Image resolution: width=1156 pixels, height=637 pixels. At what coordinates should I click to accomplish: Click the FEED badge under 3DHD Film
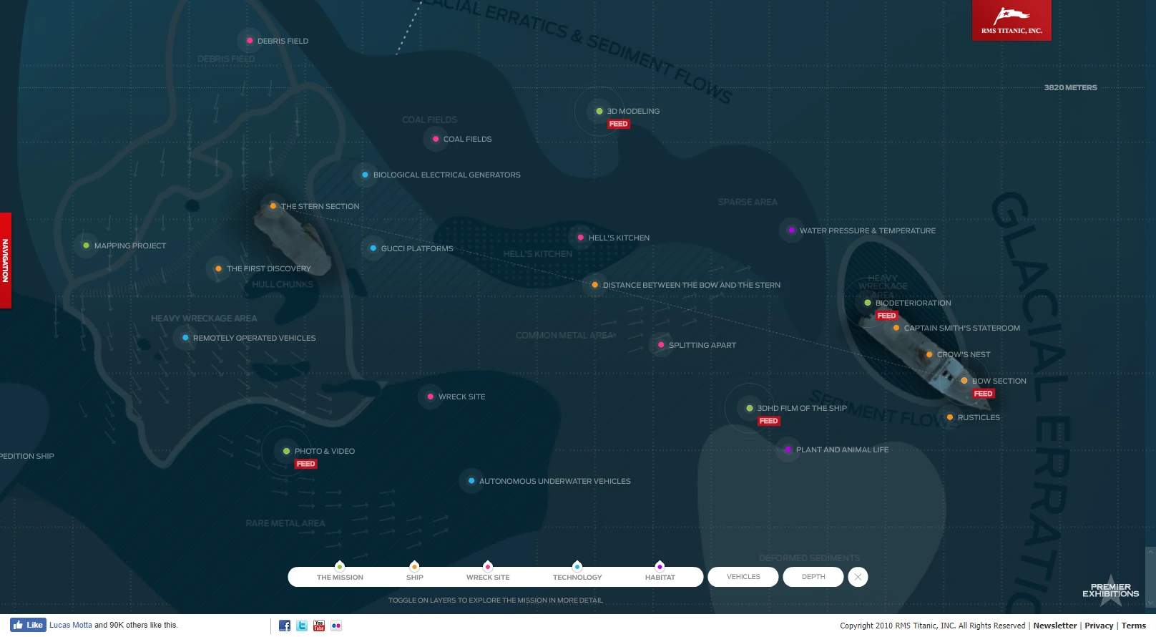pos(769,421)
